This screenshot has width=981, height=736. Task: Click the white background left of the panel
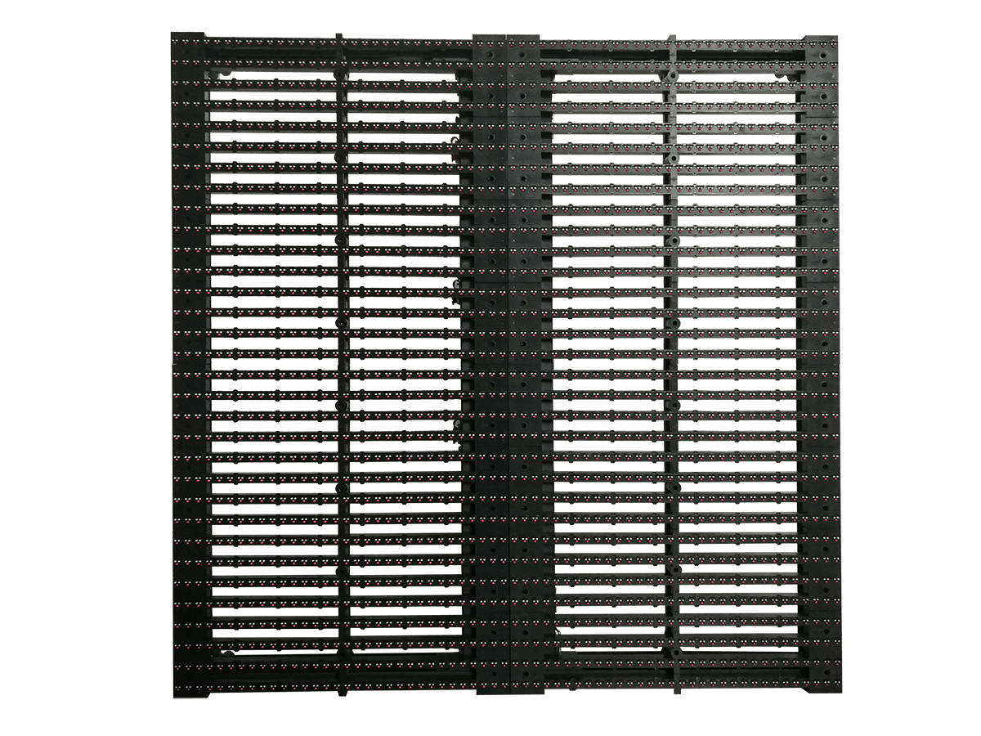pos(82,368)
